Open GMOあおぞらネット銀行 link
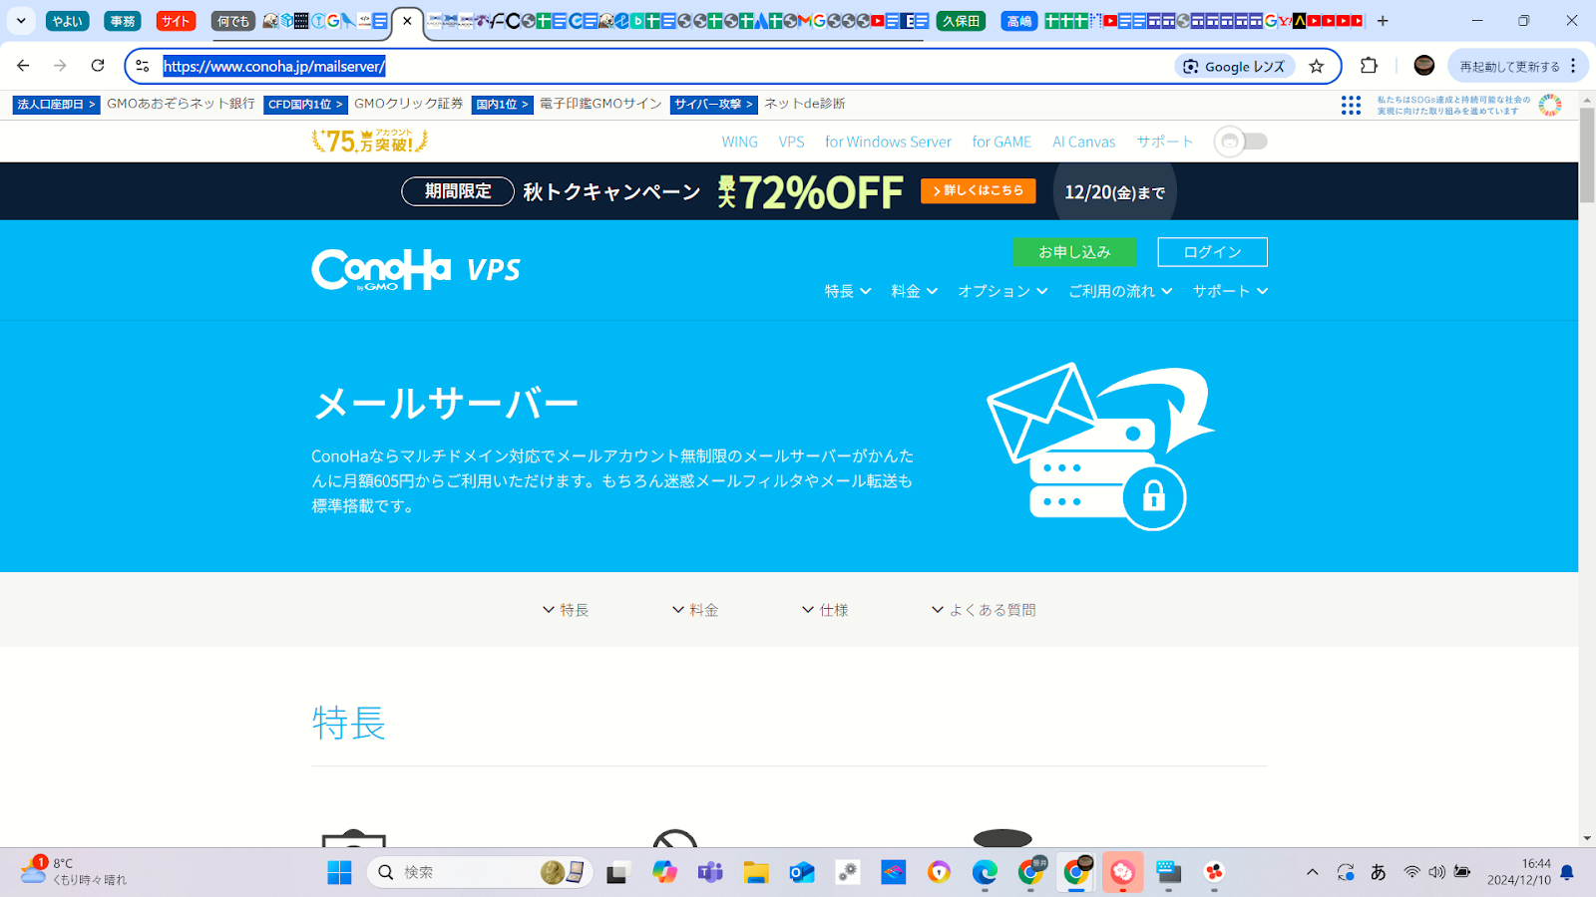The width and height of the screenshot is (1596, 897). point(181,104)
